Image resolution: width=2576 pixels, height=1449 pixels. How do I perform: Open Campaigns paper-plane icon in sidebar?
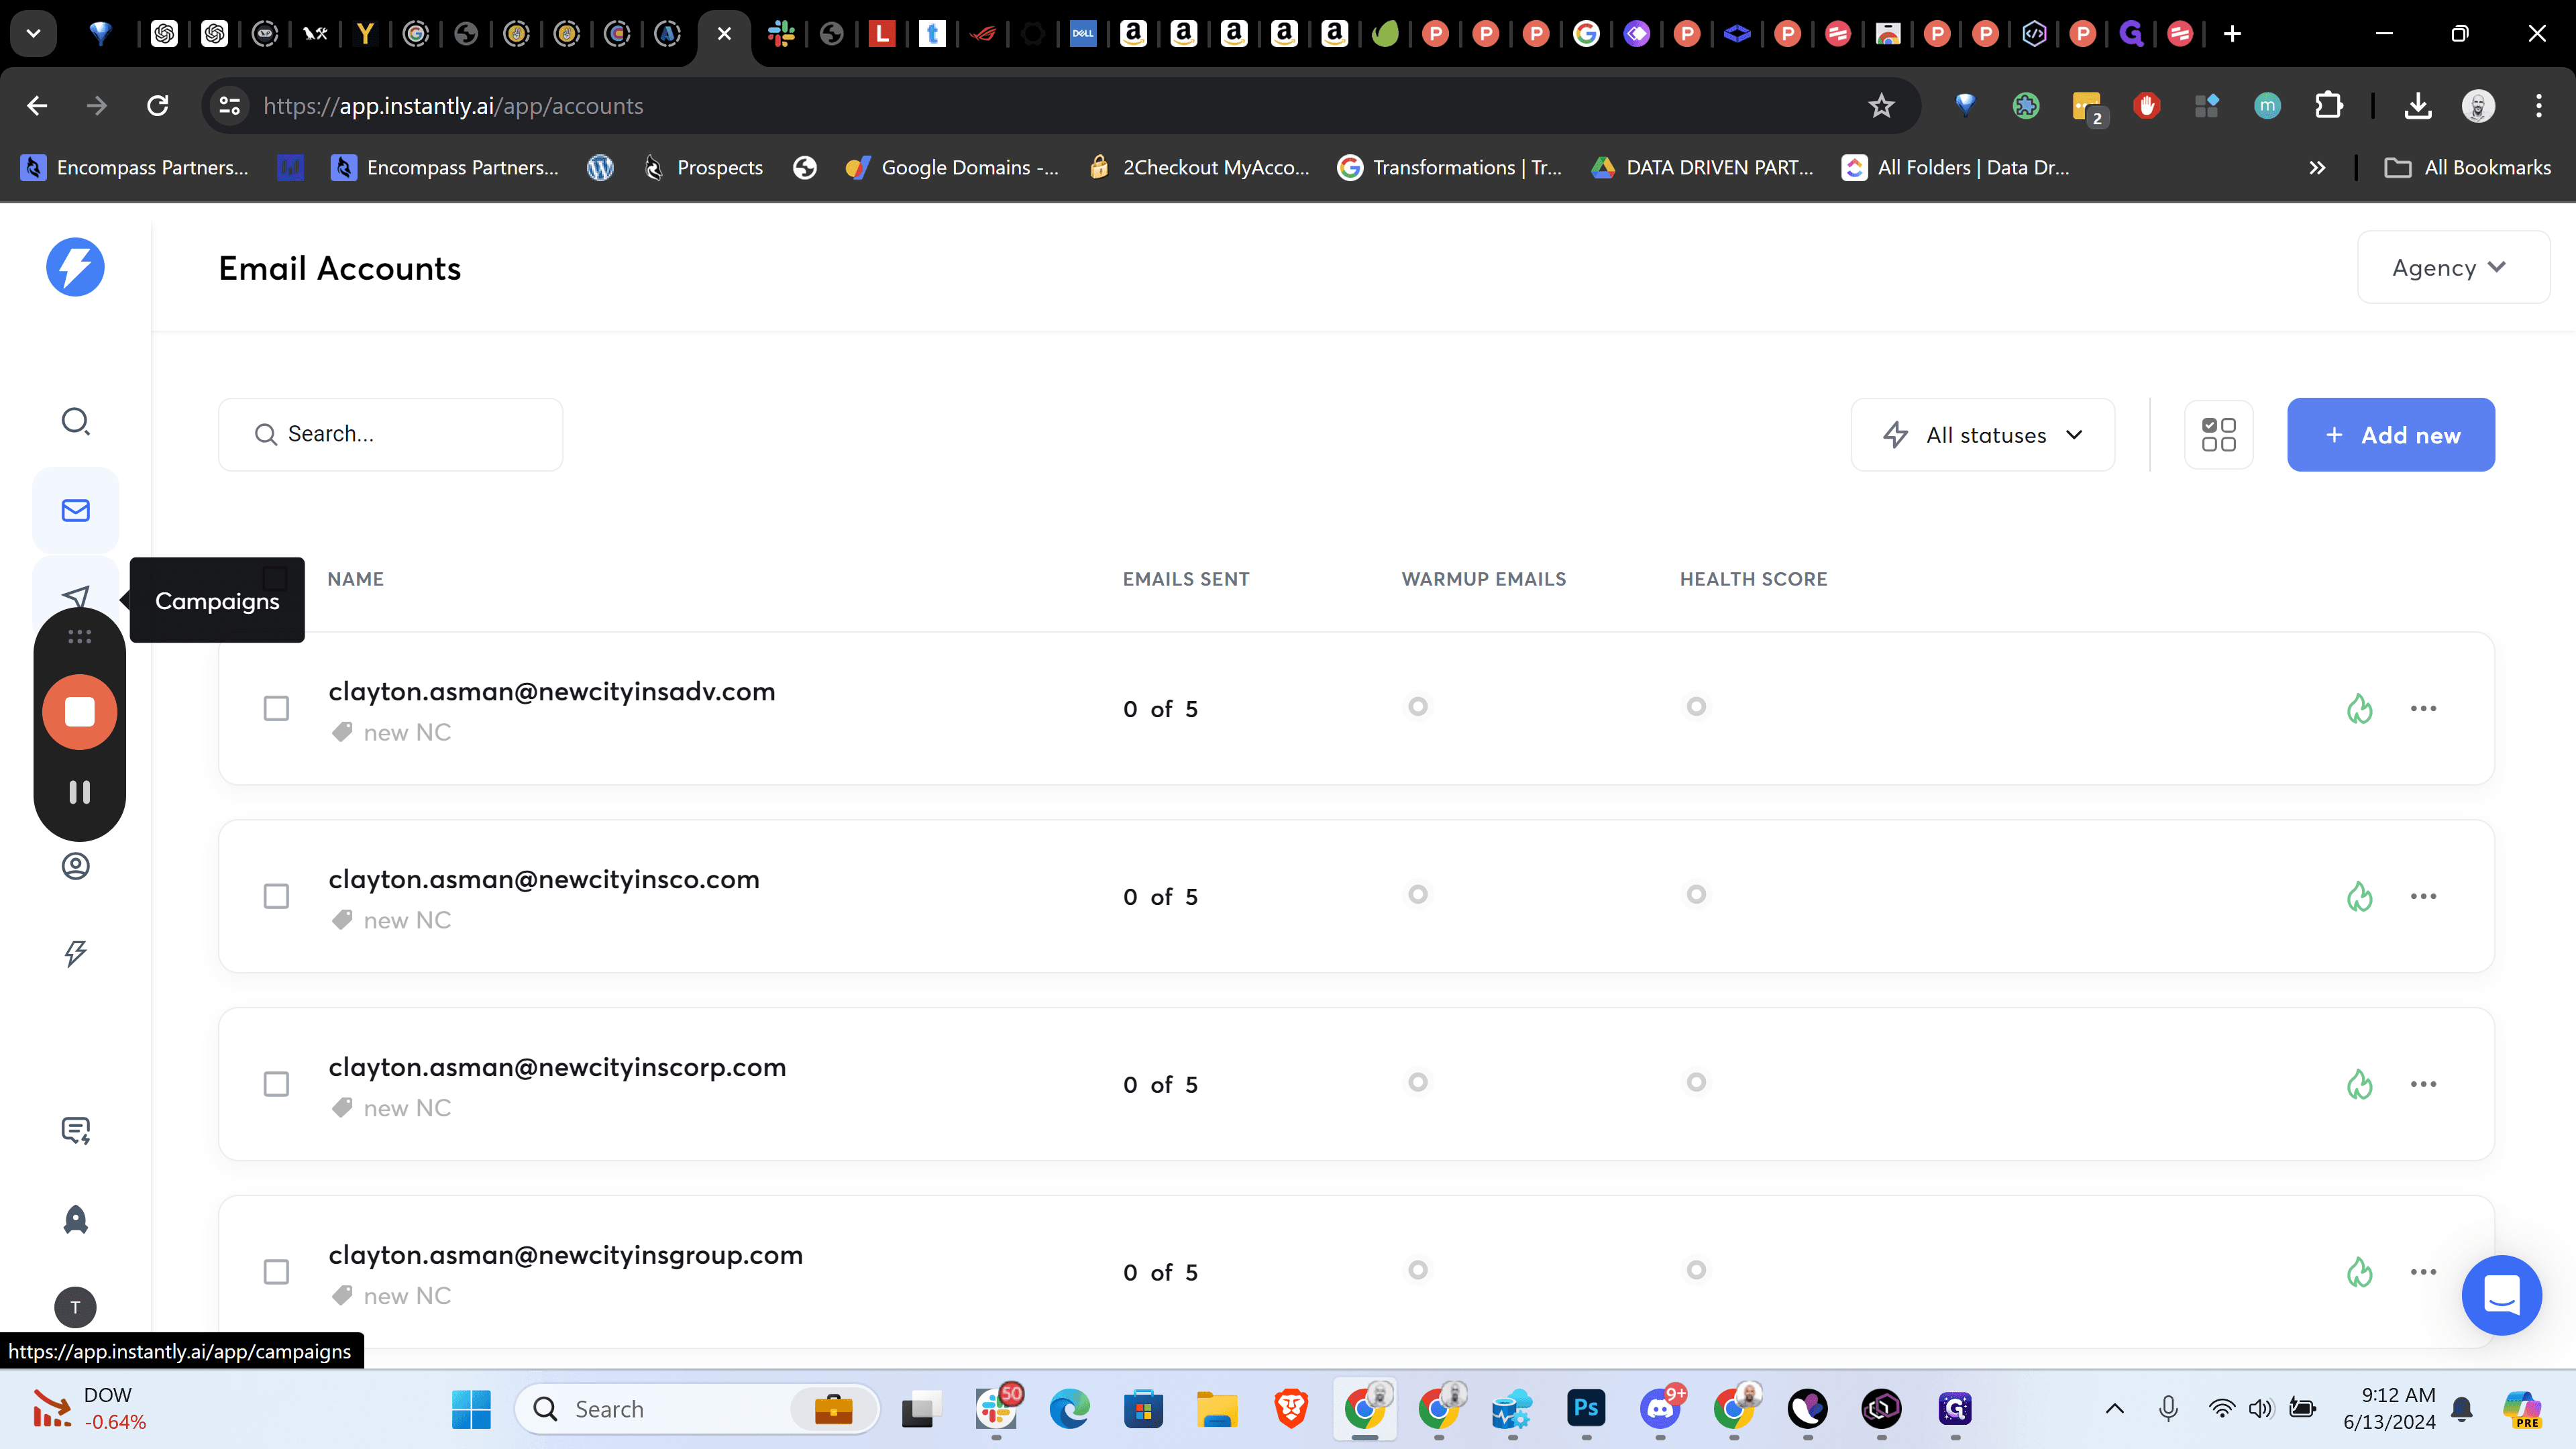75,597
